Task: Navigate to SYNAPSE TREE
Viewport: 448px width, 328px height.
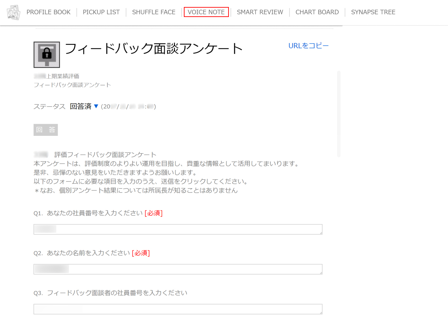Action: tap(373, 12)
